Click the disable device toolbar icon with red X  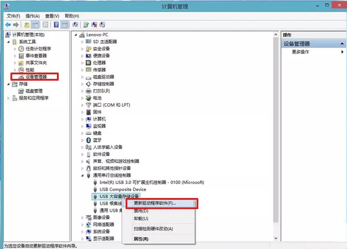coord(94,24)
